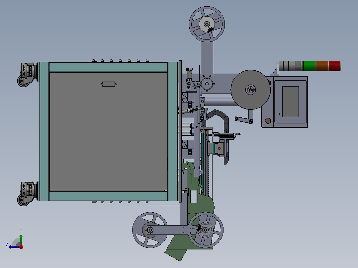Viewport: 358px width, 268px height.
Task: Select the bottom-left spoked reel
Action: (150, 230)
